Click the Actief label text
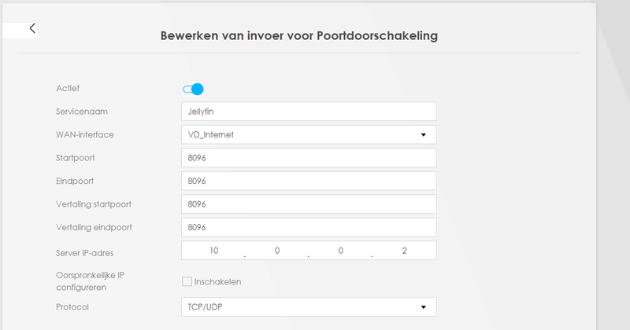The height and width of the screenshot is (330, 630). point(68,88)
